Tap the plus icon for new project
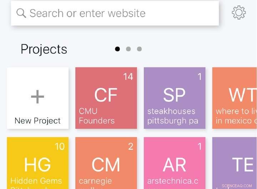Viewport: 257px width, 189px height. (37, 97)
